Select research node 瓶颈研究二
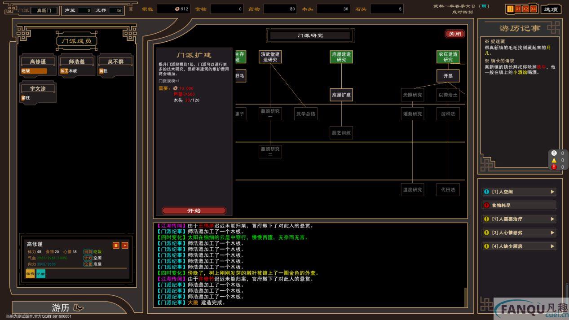The height and width of the screenshot is (320, 569). tap(270, 152)
